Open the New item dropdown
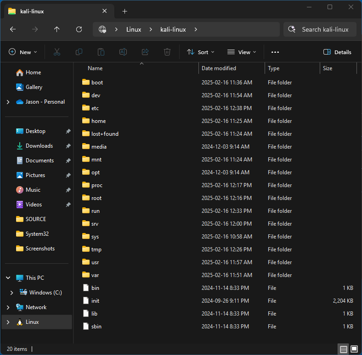362x355 pixels. pos(23,52)
